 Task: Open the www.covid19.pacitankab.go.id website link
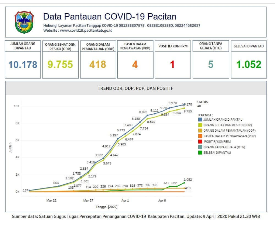click(x=86, y=30)
